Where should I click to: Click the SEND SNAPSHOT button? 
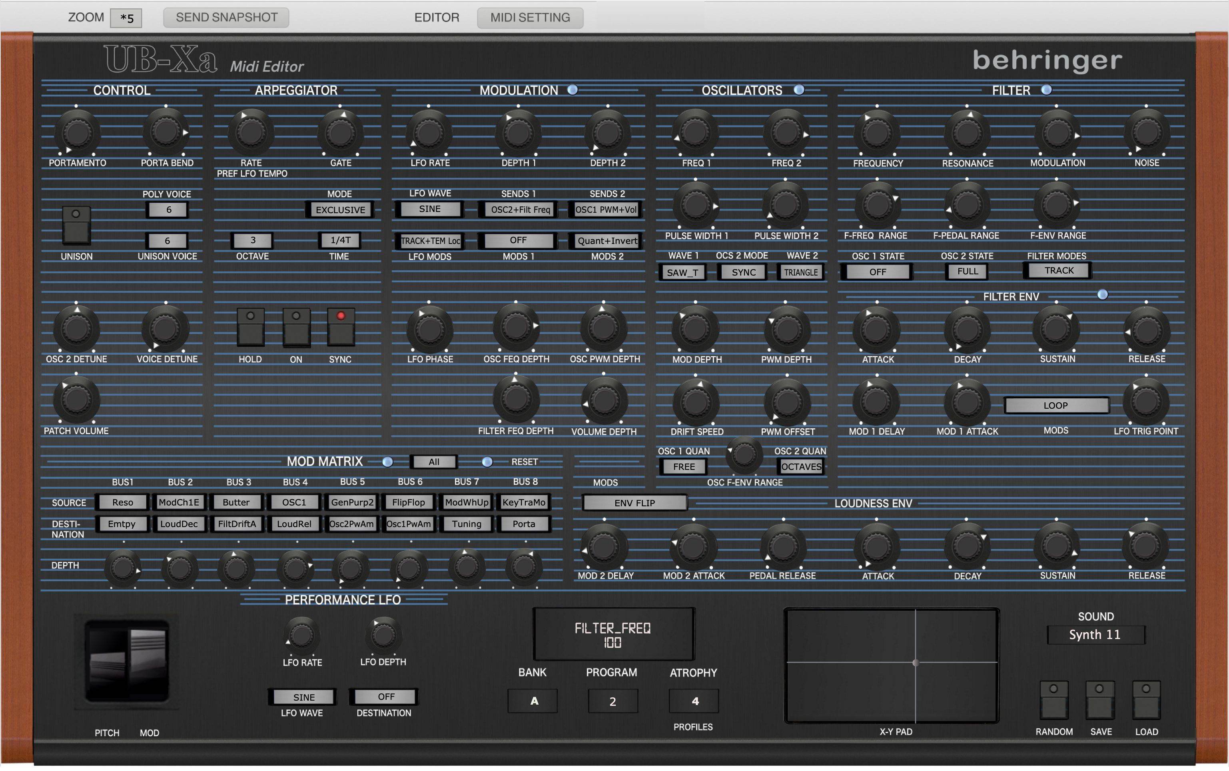[225, 17]
